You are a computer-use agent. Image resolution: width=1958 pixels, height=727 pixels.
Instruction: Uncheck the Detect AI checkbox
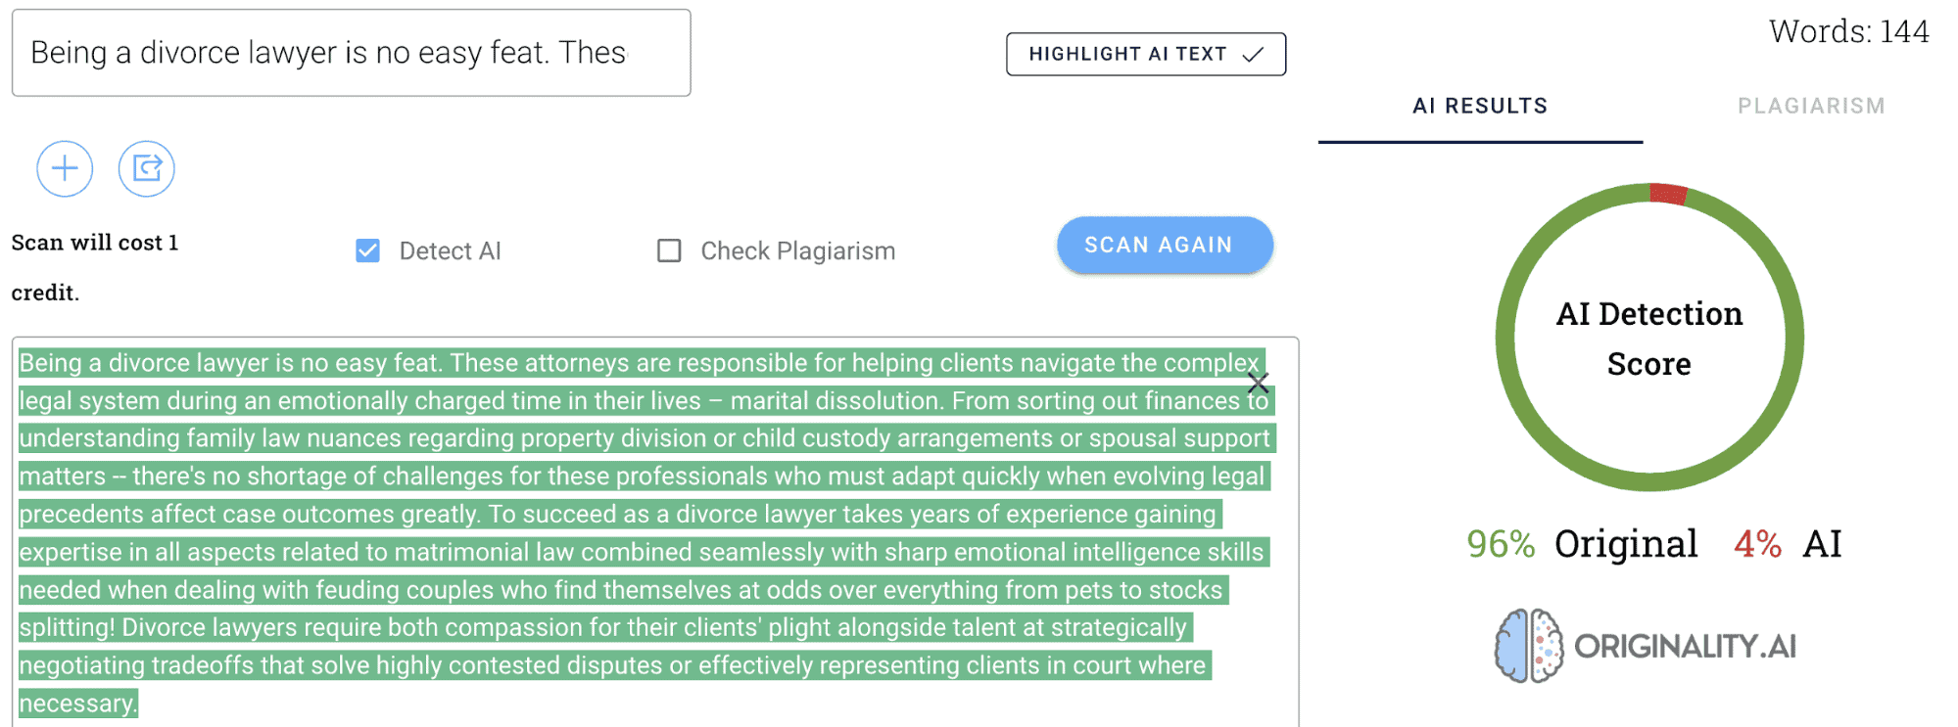point(368,251)
